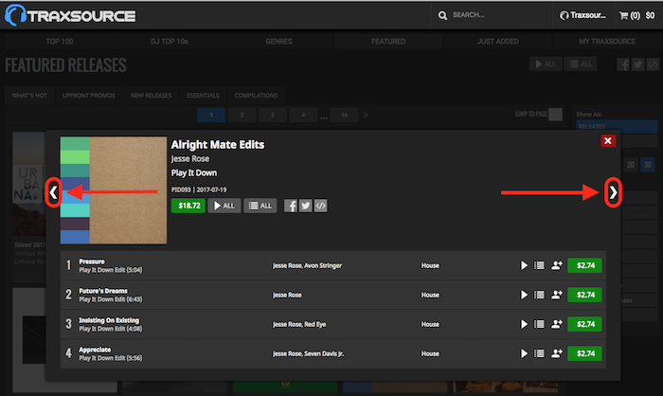Play the track Appreciate

click(x=524, y=354)
